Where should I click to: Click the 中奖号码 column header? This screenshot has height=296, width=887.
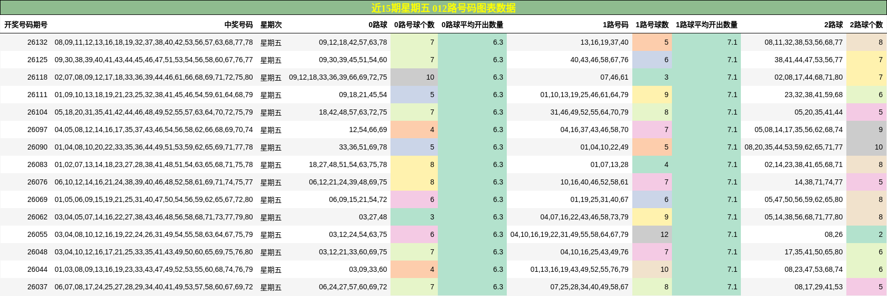(238, 25)
